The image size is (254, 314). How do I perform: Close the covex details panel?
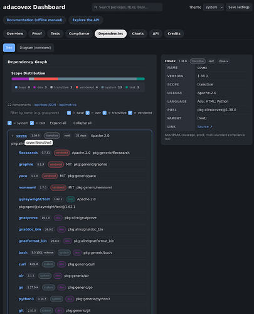(x=223, y=61)
